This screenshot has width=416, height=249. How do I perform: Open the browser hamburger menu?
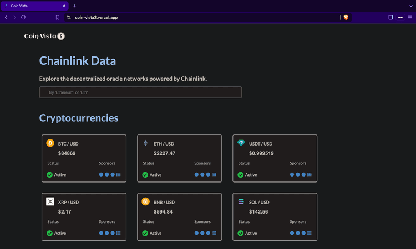(x=410, y=18)
